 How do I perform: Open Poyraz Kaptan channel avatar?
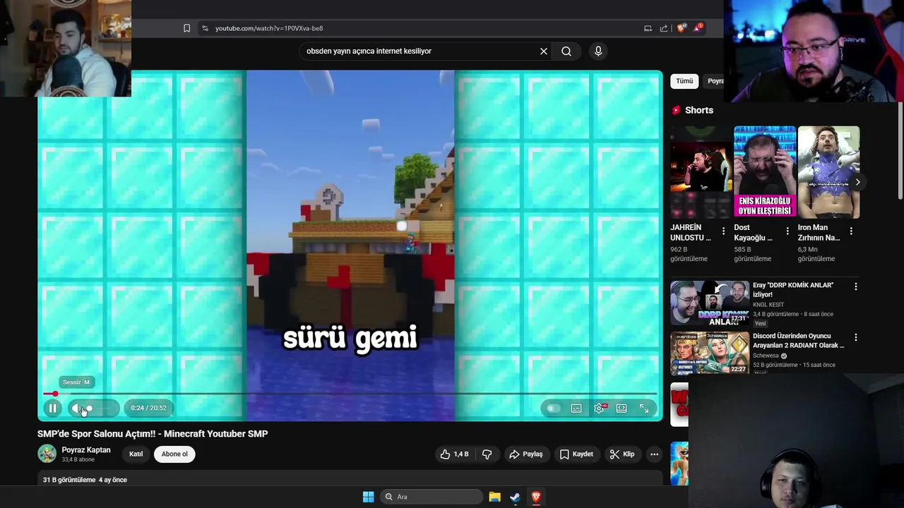(47, 454)
